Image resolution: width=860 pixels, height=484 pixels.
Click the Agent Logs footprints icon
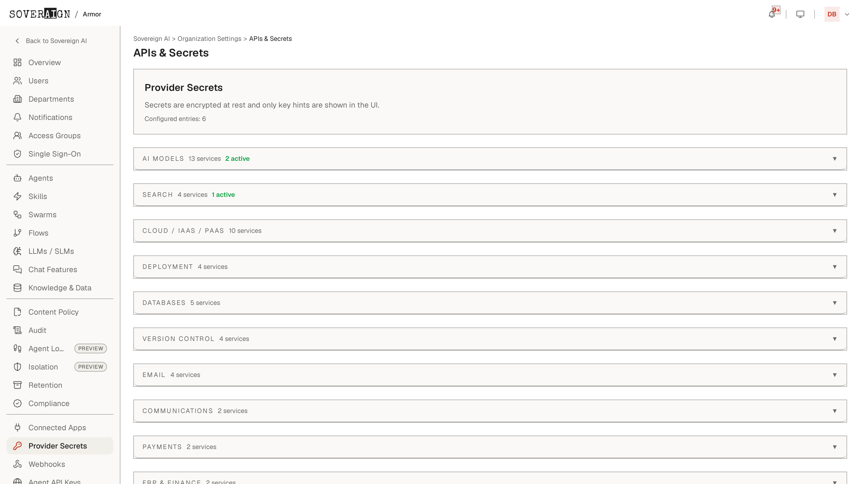17,348
